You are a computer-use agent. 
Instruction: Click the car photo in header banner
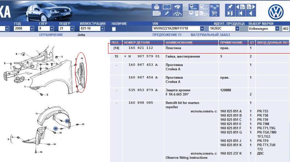49,11
